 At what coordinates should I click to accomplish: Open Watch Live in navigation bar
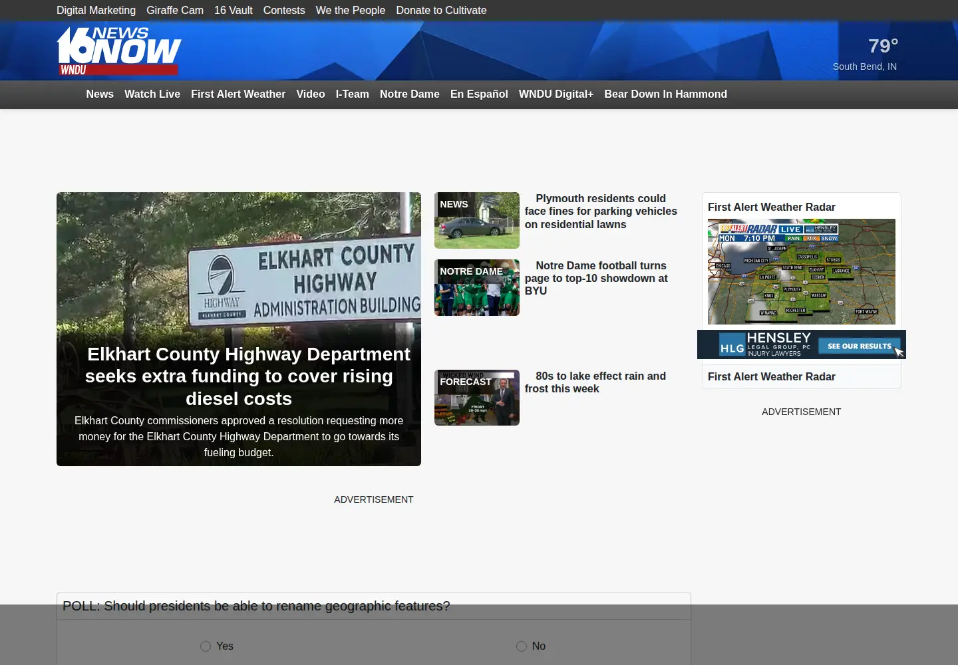[x=152, y=94]
